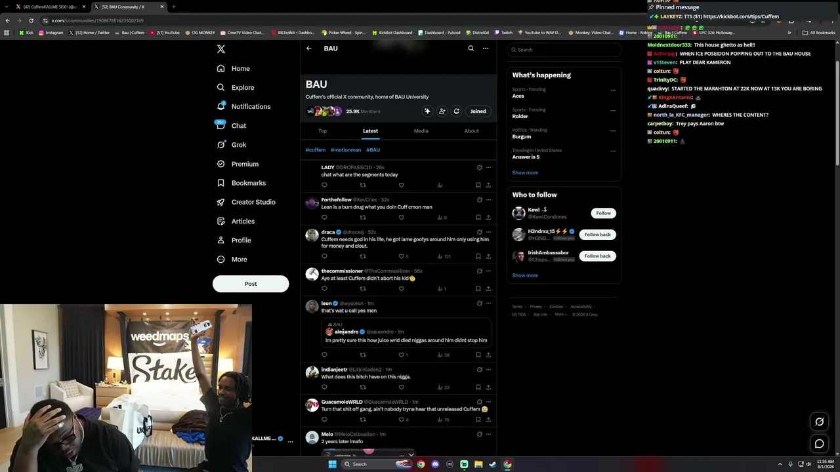Click the sparkle icon next to Joined

click(427, 111)
